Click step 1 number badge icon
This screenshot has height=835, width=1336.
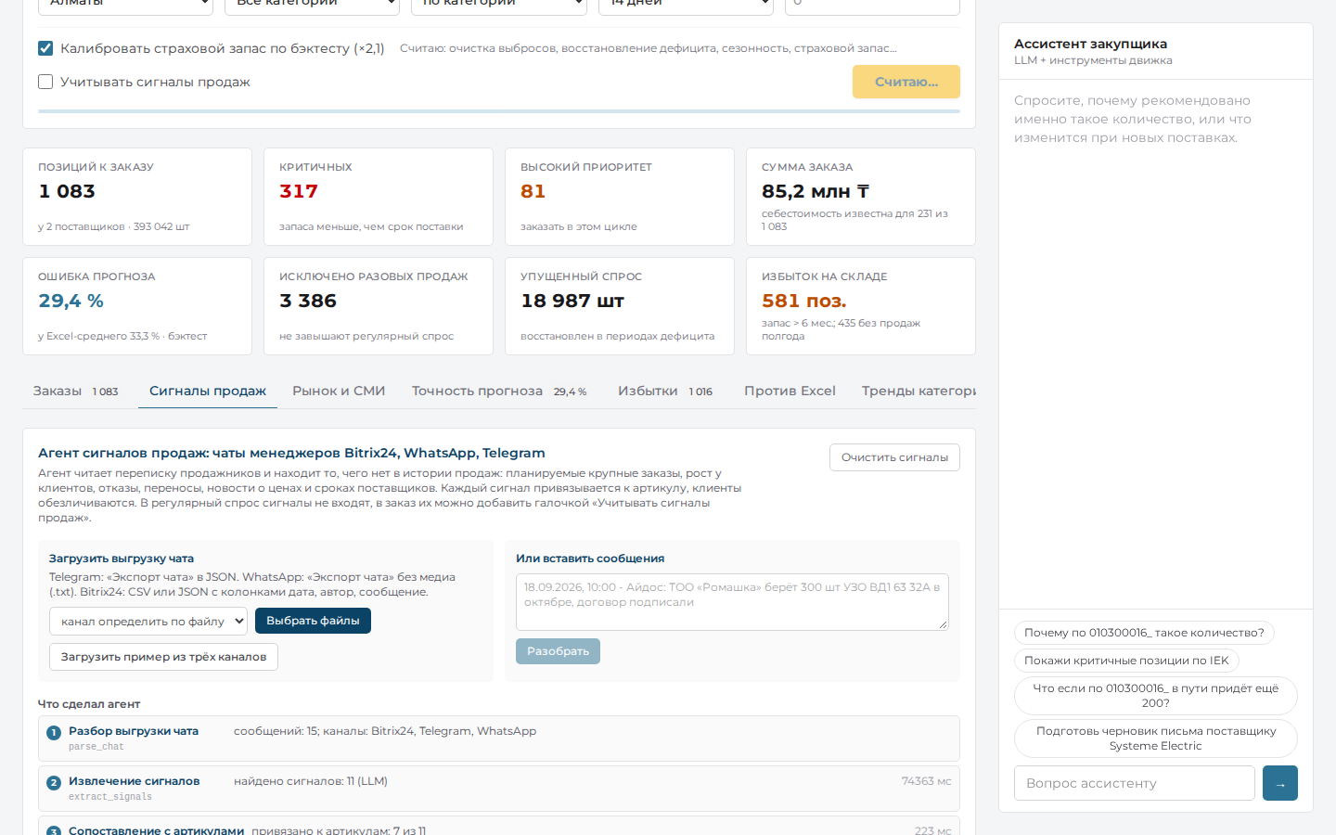pos(54,733)
